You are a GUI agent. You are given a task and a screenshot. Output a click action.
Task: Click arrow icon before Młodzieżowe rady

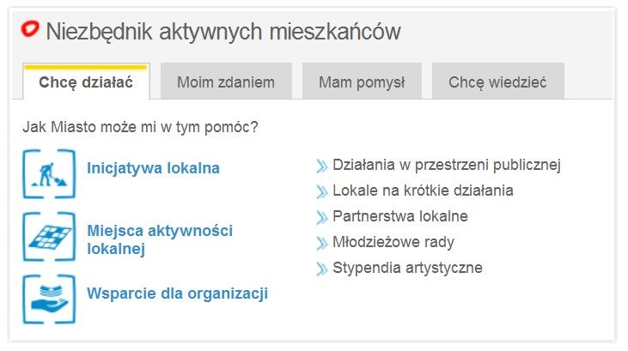(322, 243)
